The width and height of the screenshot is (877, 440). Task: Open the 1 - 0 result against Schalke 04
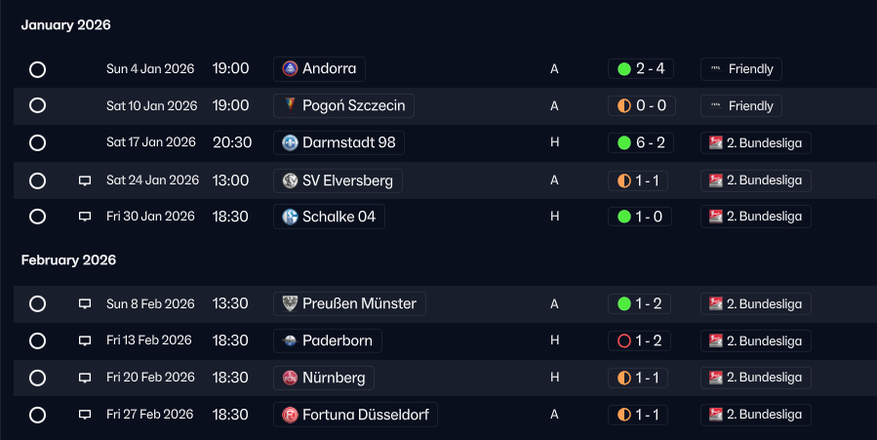(640, 217)
